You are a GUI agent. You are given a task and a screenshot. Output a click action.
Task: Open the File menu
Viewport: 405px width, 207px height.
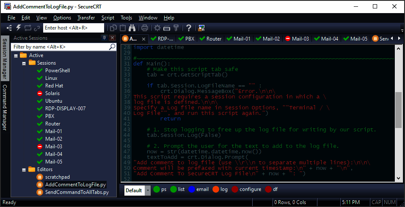(11, 18)
